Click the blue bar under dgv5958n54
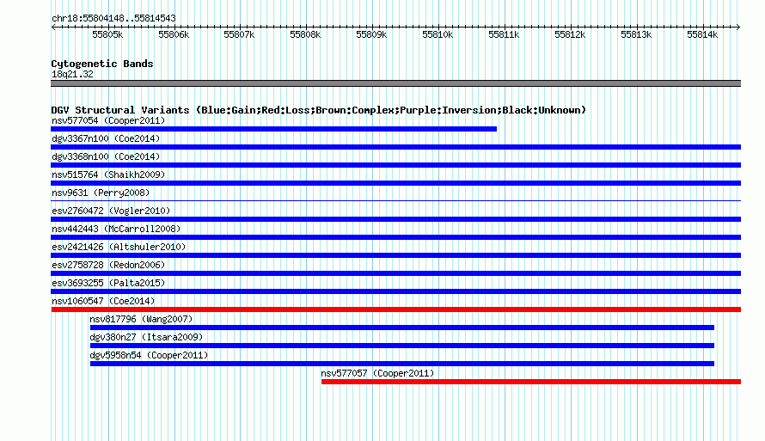This screenshot has width=765, height=441. tap(402, 364)
